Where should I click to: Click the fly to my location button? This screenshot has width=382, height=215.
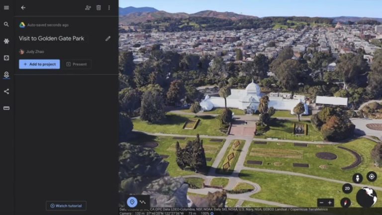371,176
